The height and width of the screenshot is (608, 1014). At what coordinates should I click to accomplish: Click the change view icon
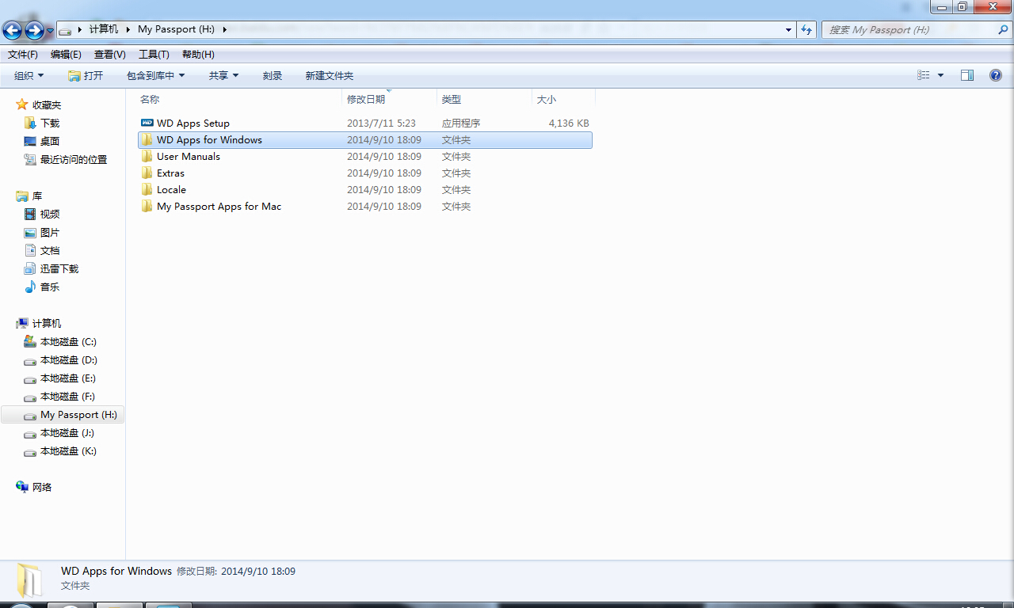point(924,75)
